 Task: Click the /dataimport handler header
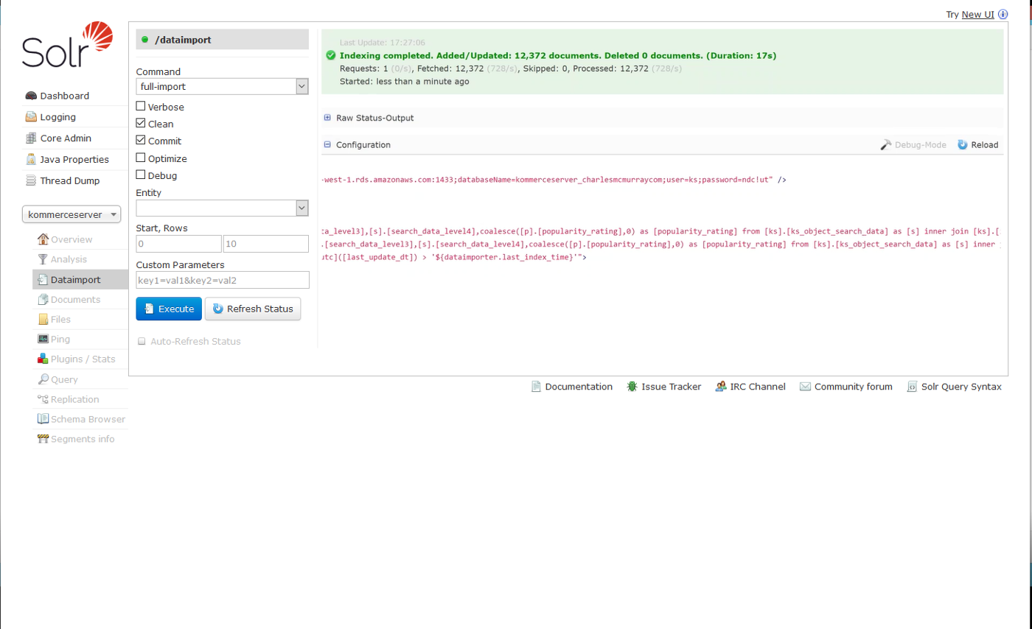[222, 40]
